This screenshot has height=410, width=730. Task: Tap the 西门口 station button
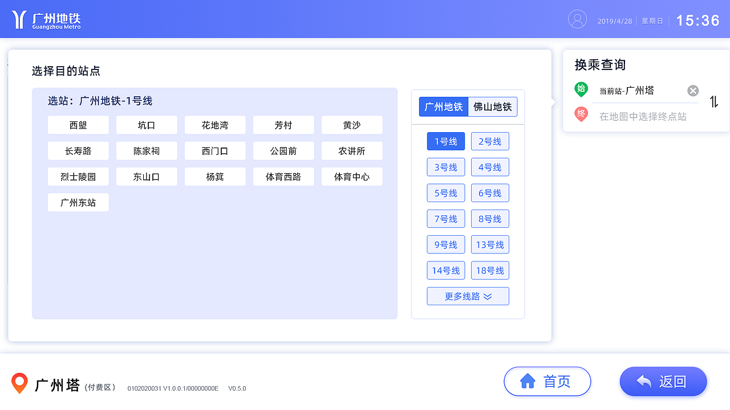[x=215, y=151]
